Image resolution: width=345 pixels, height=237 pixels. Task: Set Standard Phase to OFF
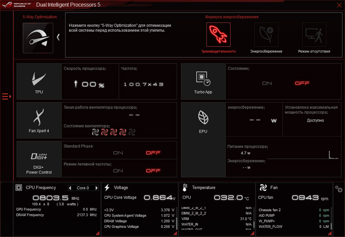153,153
